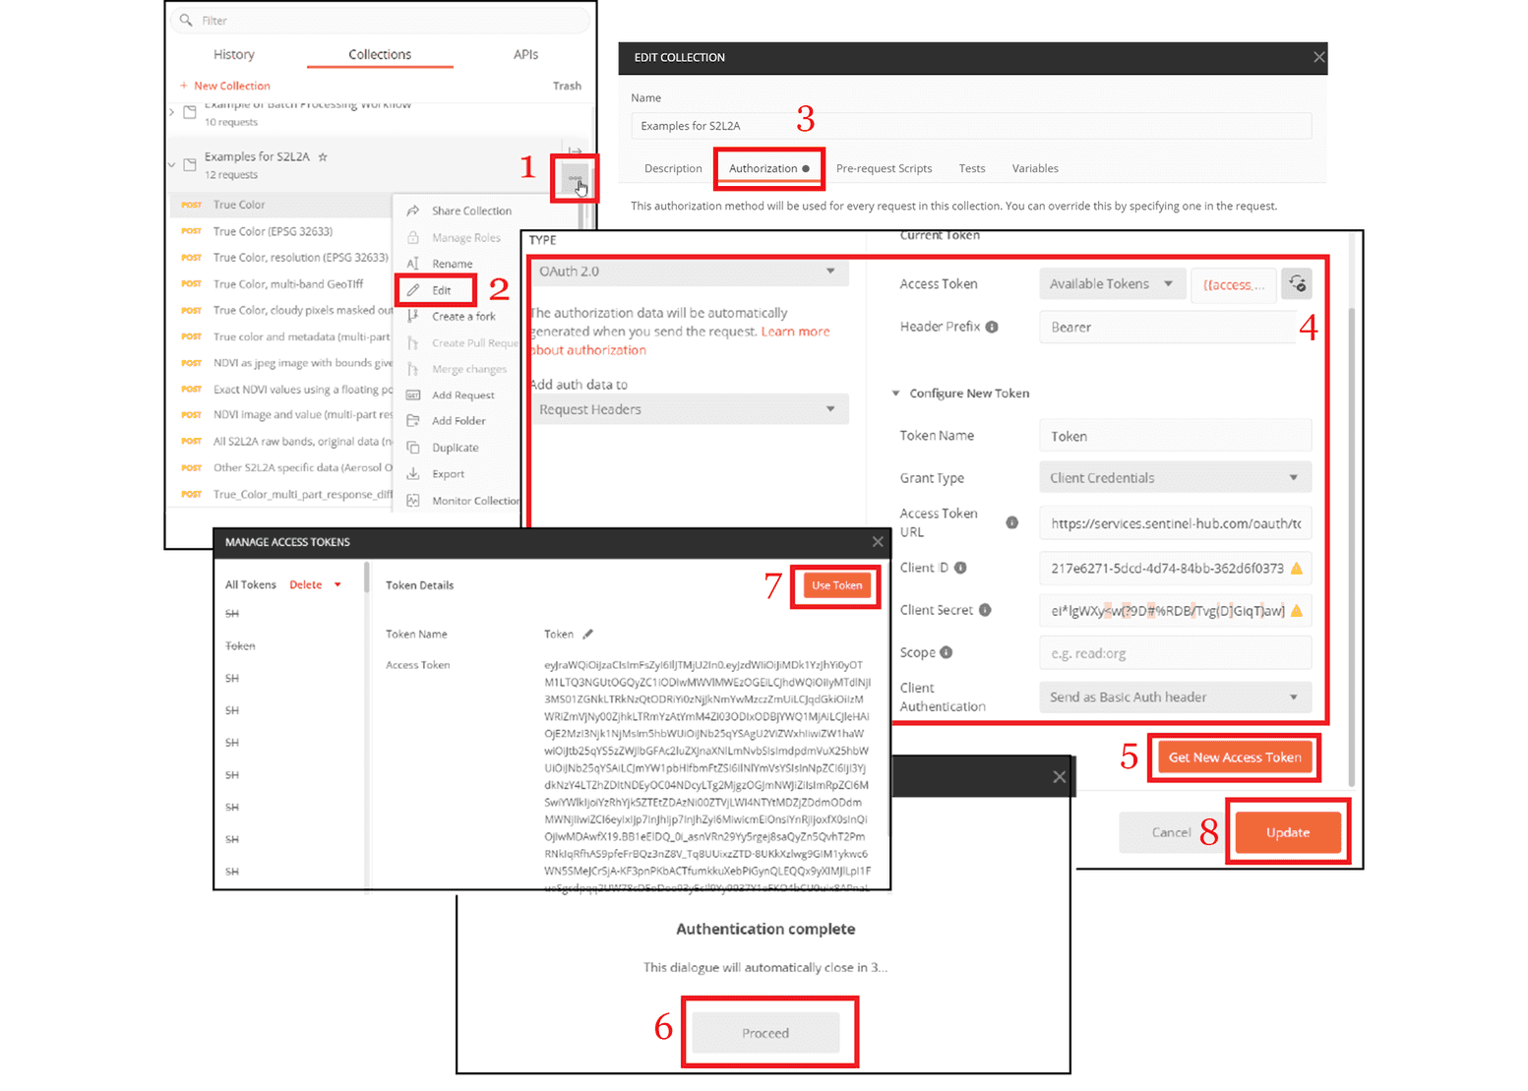
Task: Open the True Color POST request
Action: pos(239,206)
